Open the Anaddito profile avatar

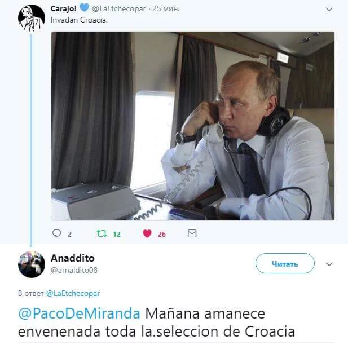(x=31, y=264)
